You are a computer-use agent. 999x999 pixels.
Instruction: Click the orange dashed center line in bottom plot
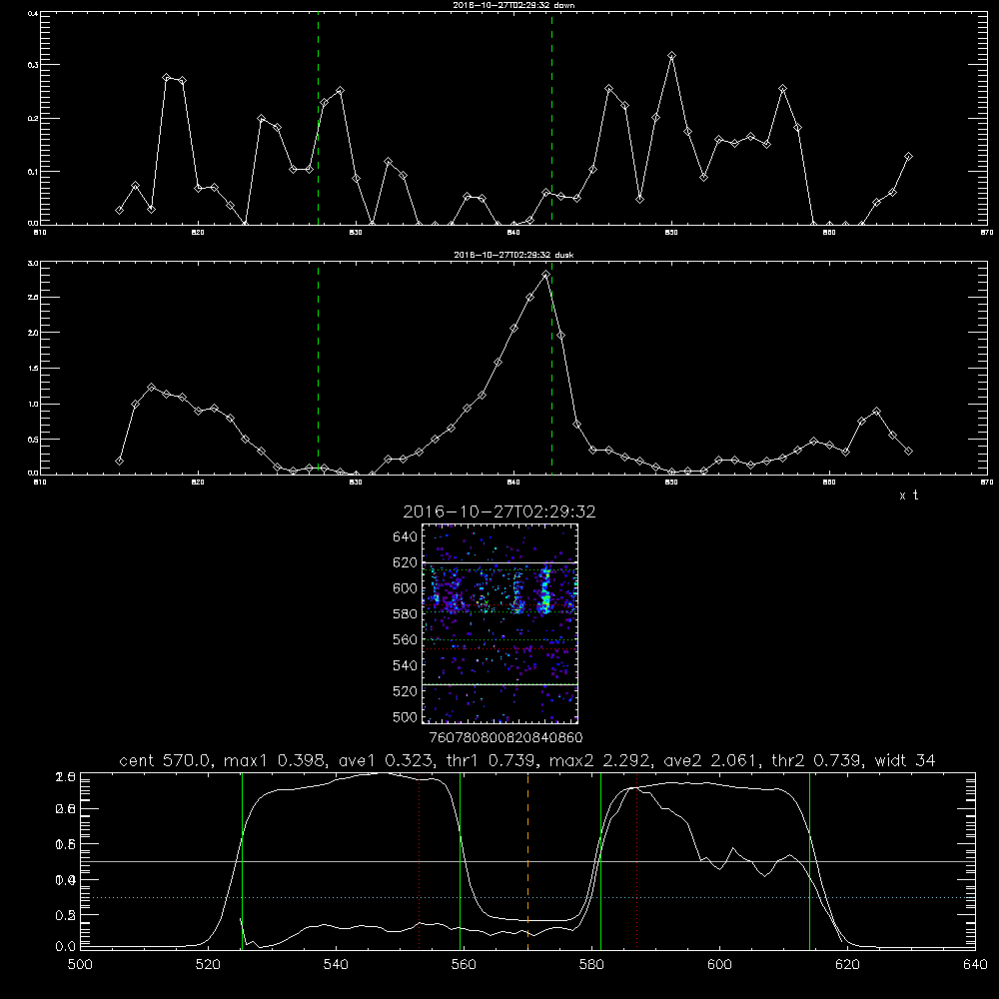528,860
